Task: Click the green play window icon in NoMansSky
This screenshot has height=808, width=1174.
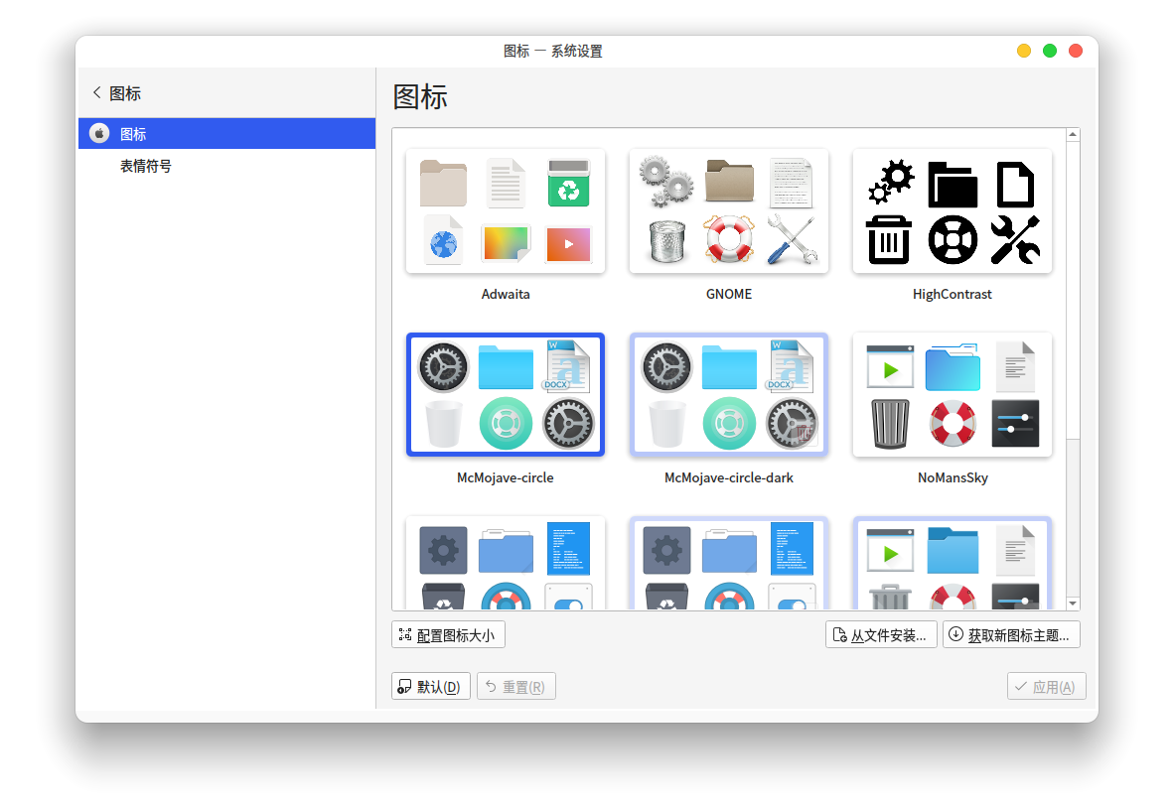Action: click(890, 366)
